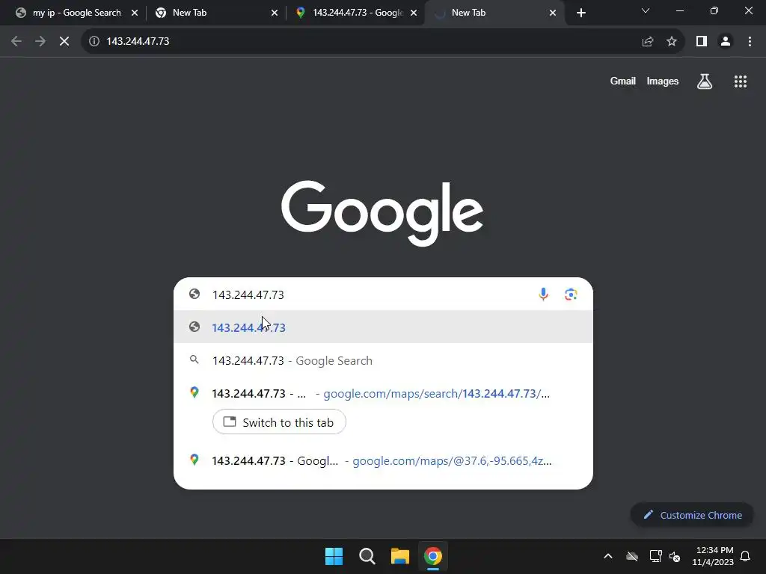Click Switch to this tab button
The width and height of the screenshot is (766, 574).
pyautogui.click(x=280, y=422)
